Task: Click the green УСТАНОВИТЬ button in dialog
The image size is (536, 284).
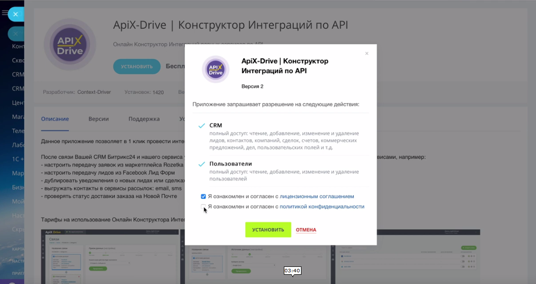Action: coord(268,230)
